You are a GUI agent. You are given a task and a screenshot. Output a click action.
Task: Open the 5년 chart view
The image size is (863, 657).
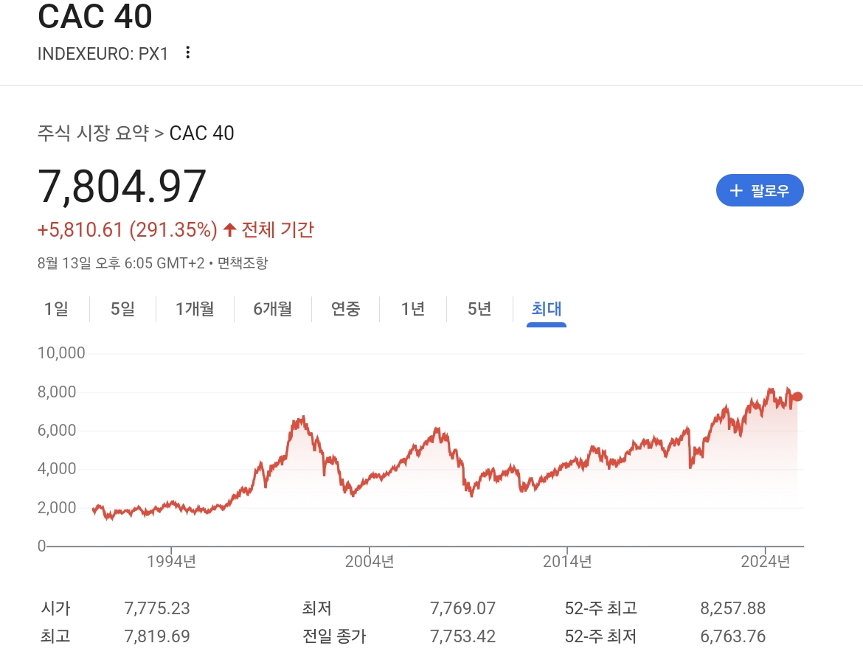[x=479, y=309]
